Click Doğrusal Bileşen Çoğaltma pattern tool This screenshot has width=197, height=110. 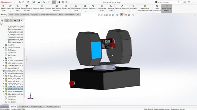point(42,7)
